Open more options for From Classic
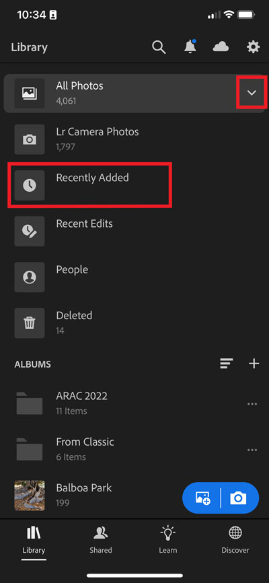269x583 pixels. (252, 450)
